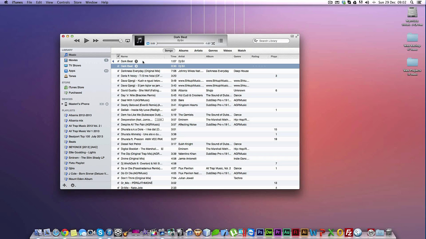Click the album artwork music note thumbnail
This screenshot has height=239, width=426.
click(139, 40)
